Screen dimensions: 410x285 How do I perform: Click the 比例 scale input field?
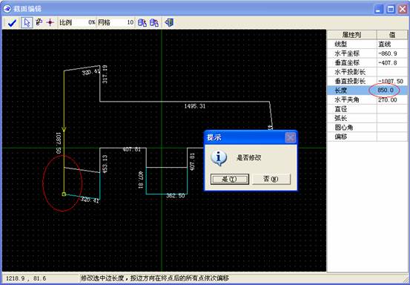(x=84, y=22)
